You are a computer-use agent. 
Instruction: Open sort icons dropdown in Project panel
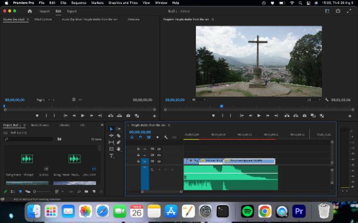click(x=59, y=191)
